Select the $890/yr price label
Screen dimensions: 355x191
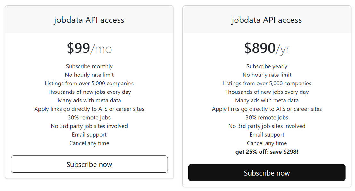point(267,48)
